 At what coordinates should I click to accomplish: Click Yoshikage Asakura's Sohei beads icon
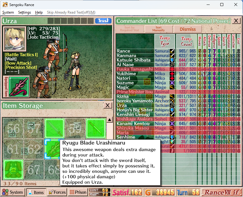172,119
